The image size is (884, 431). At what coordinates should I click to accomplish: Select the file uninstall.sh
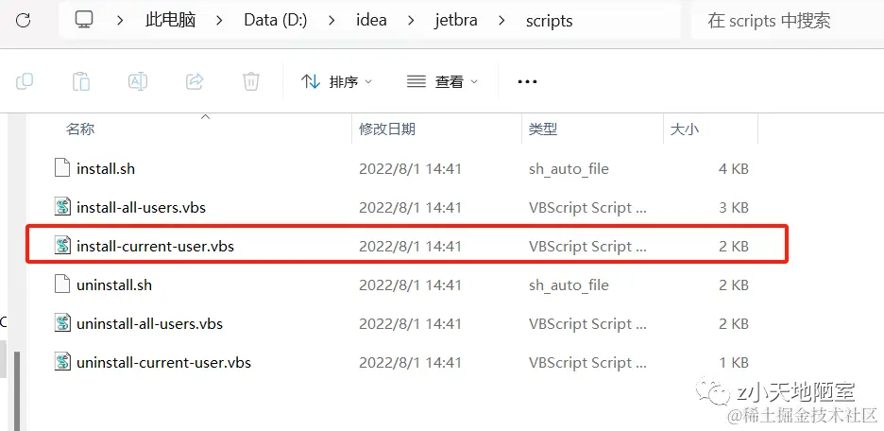tap(114, 285)
